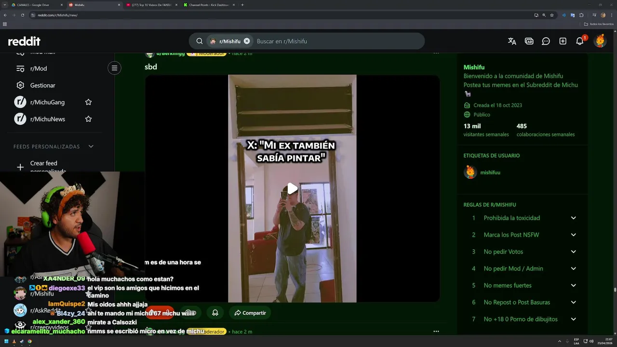
Task: Open the notifications bell
Action: tap(580, 41)
